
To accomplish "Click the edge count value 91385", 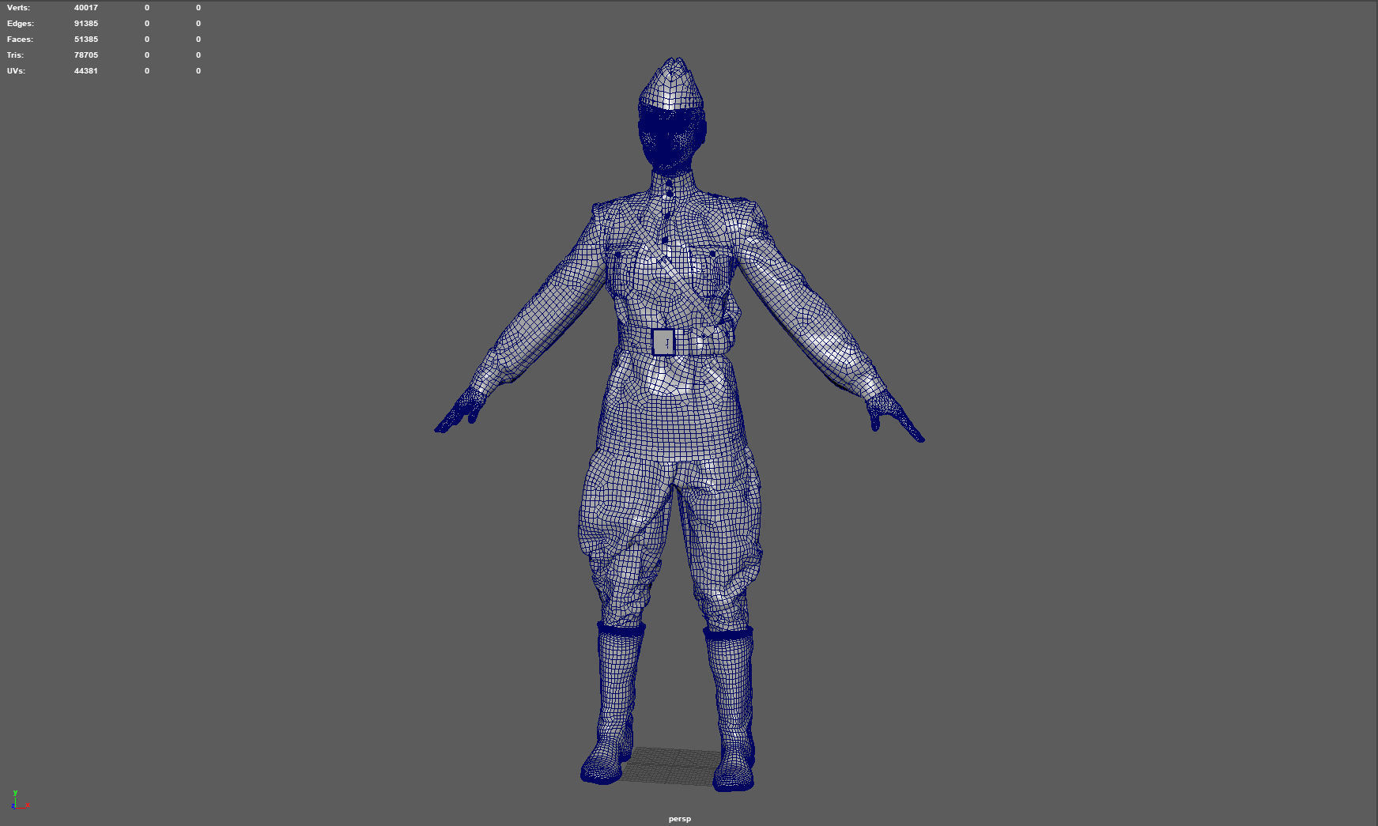I will tap(86, 24).
